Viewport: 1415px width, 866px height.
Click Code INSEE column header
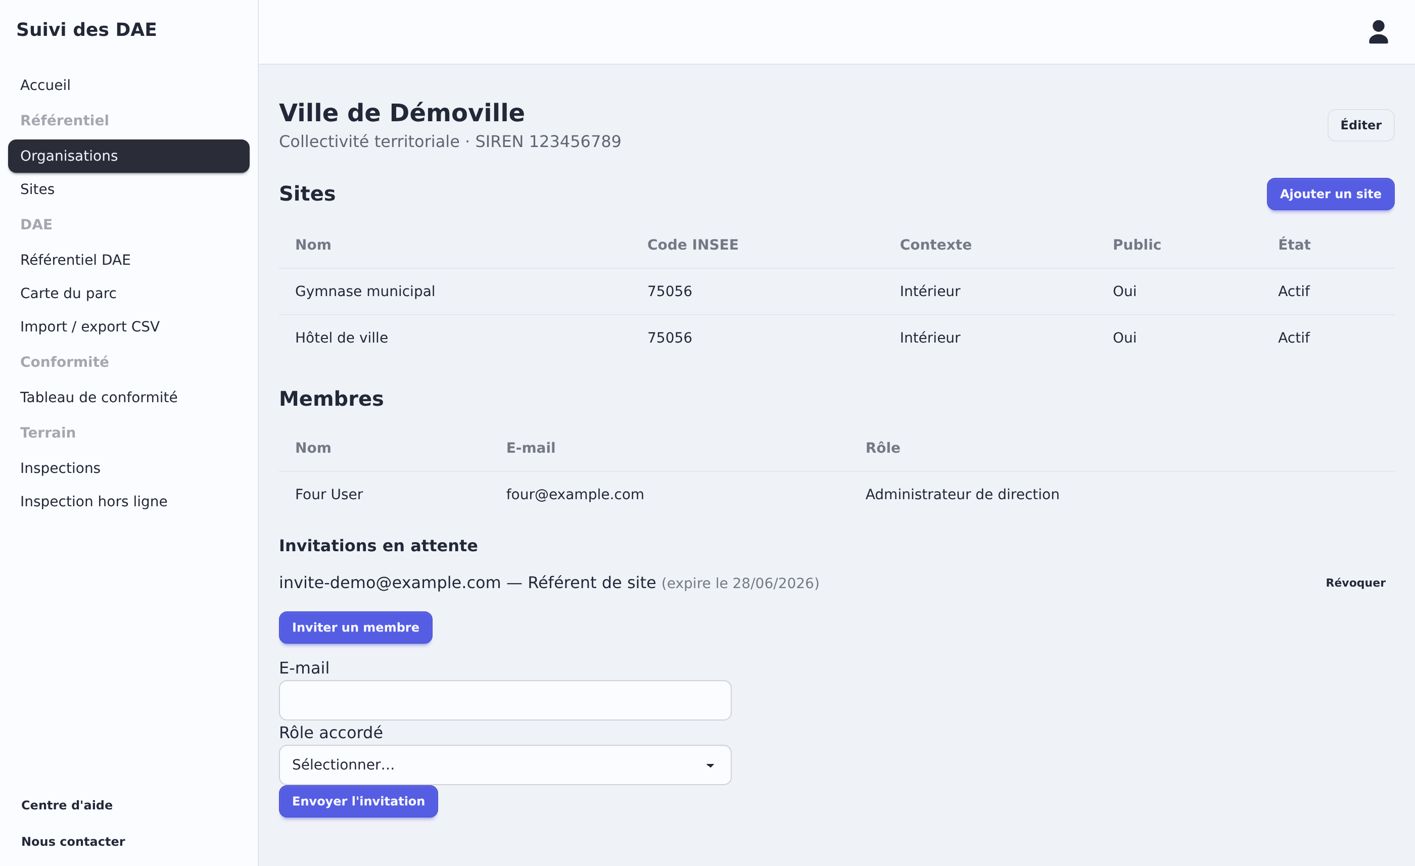tap(692, 245)
